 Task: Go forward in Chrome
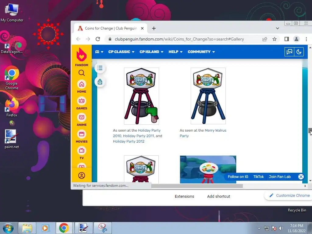(88, 39)
